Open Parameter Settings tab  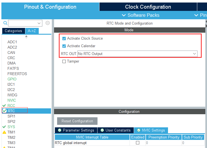click(76, 130)
